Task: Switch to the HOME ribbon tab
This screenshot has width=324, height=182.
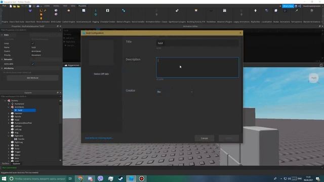Action: point(47,6)
